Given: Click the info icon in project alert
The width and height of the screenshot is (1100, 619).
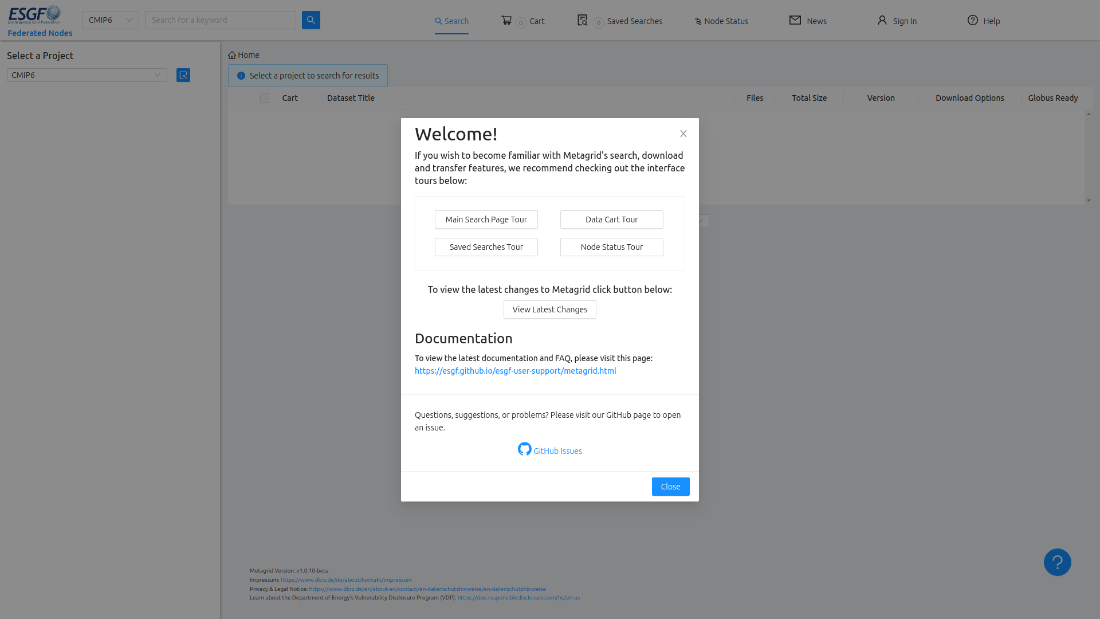Looking at the screenshot, I should coord(241,76).
